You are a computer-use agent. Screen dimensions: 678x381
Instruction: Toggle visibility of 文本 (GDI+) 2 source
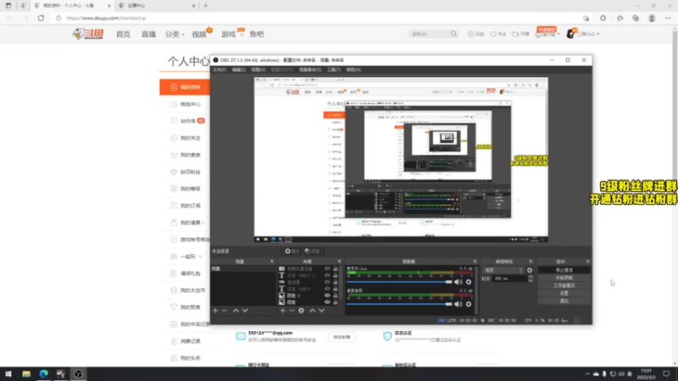click(327, 275)
